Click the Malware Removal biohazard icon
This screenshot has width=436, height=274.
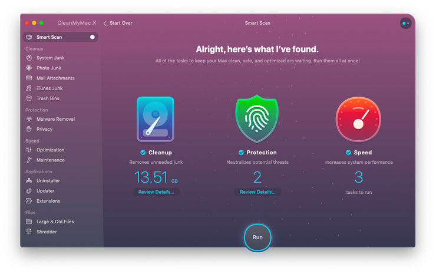(x=29, y=119)
